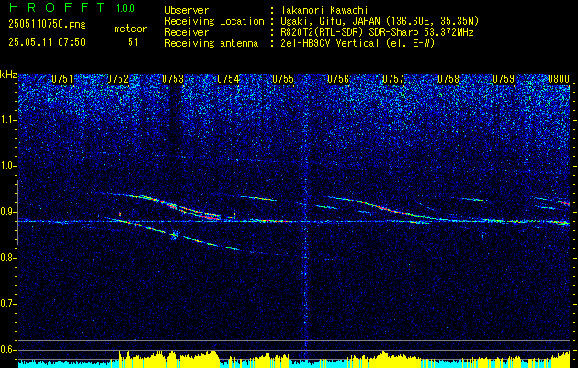The height and width of the screenshot is (368, 578).
Task: Click the meteor label
Action: pos(130,29)
